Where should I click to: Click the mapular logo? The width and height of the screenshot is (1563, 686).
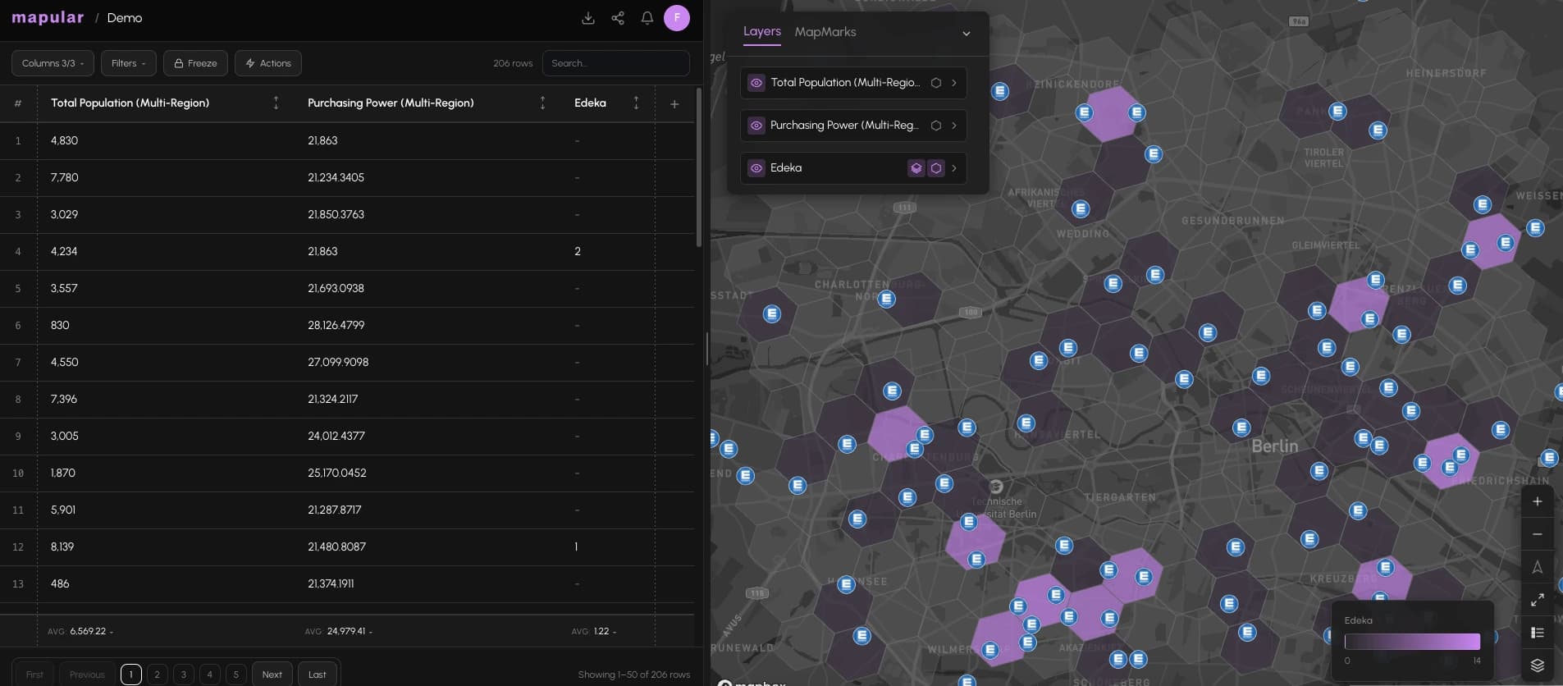(x=48, y=17)
